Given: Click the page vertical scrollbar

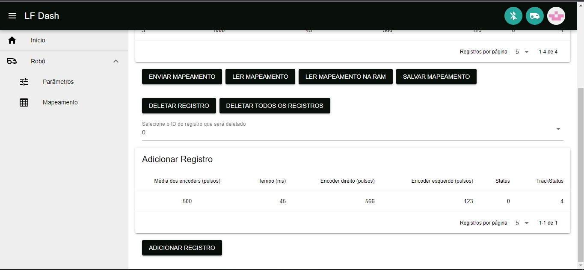Looking at the screenshot, I should point(581,175).
